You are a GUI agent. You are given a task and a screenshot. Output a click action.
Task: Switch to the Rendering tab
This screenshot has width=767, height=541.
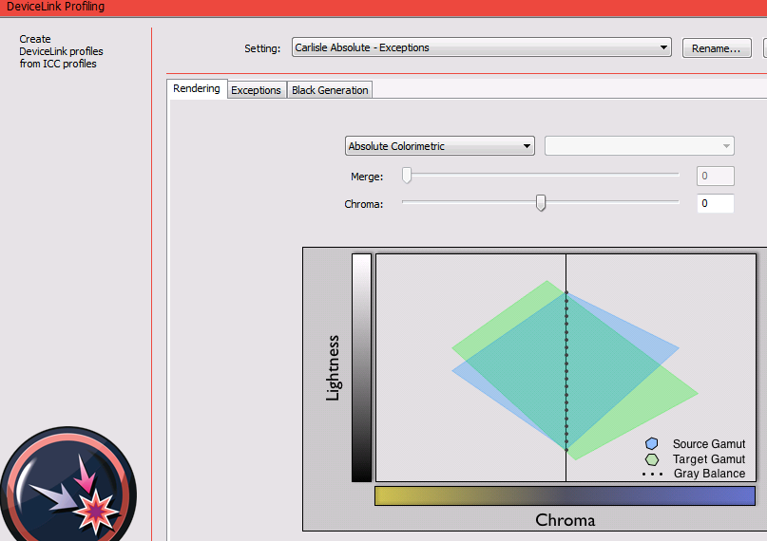point(197,89)
